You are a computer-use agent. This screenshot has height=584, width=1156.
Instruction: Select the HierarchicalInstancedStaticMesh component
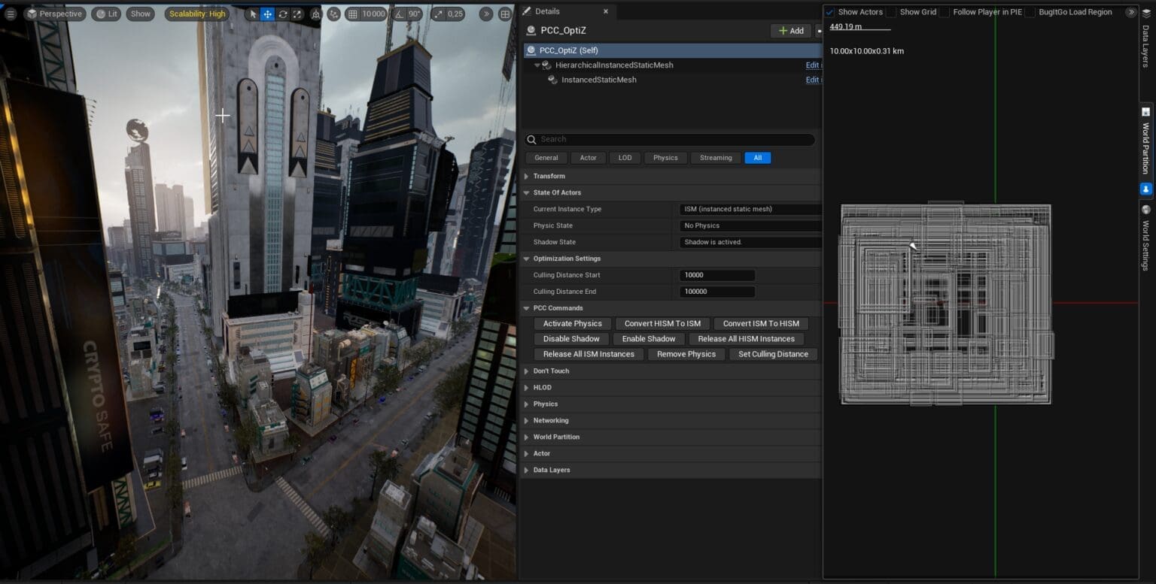coord(615,65)
